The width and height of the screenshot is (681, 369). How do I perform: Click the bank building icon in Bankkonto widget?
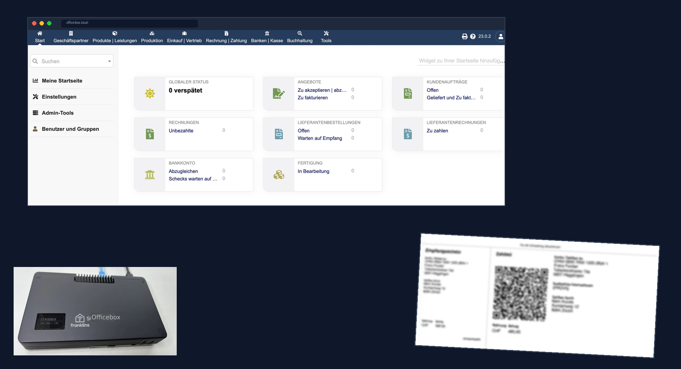click(150, 175)
